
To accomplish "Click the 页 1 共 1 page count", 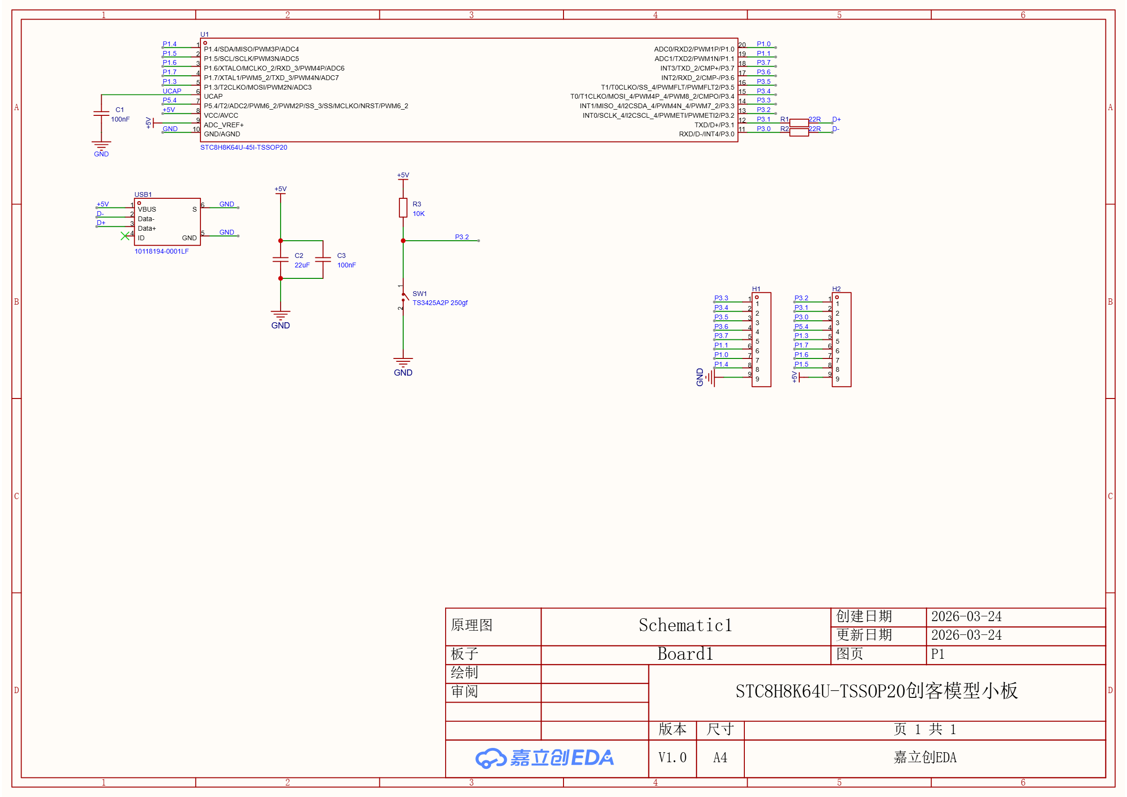I will coord(925,729).
